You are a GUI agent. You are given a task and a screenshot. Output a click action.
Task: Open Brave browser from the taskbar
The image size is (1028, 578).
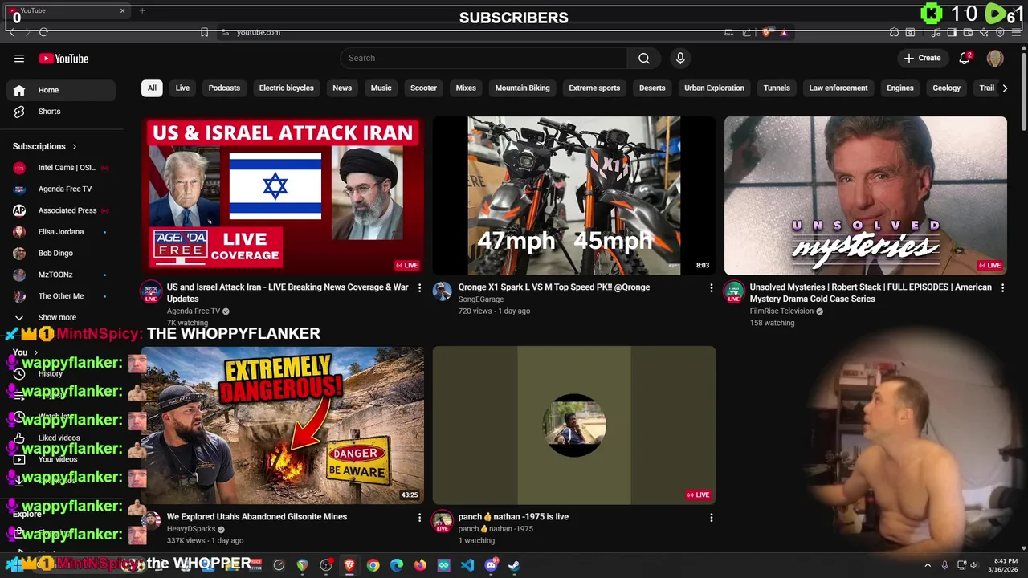pos(349,565)
